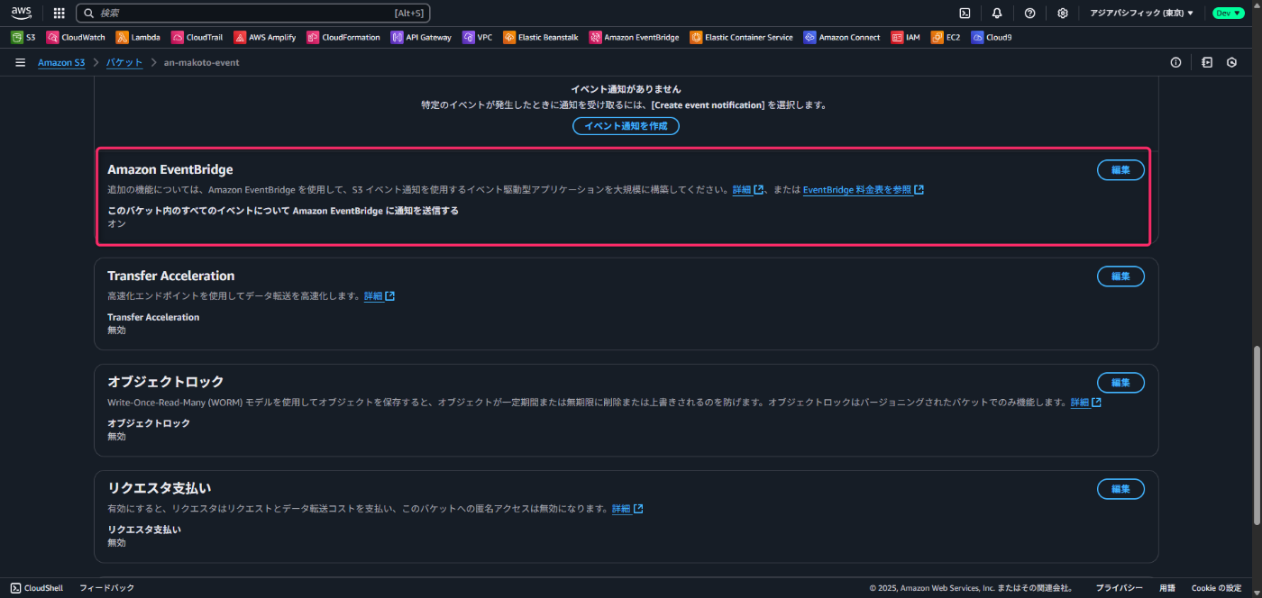Open the AWS home logo

coord(22,13)
